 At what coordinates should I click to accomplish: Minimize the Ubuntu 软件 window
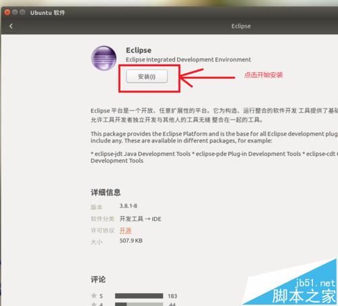15,12
